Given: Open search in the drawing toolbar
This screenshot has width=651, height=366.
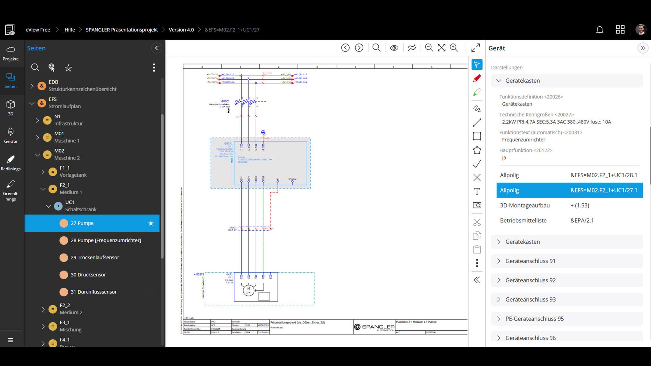Looking at the screenshot, I should point(376,48).
